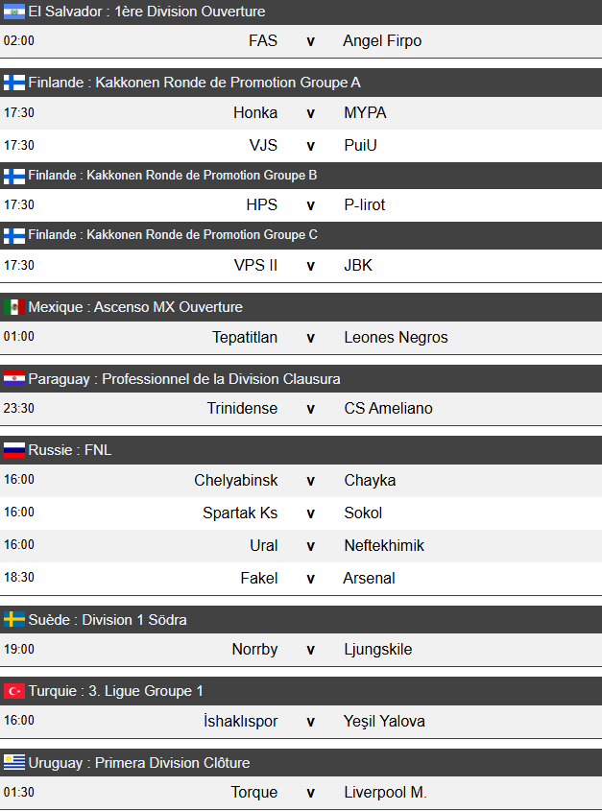Click the Russia flag icon
Image resolution: width=602 pixels, height=811 pixels.
tap(14, 449)
